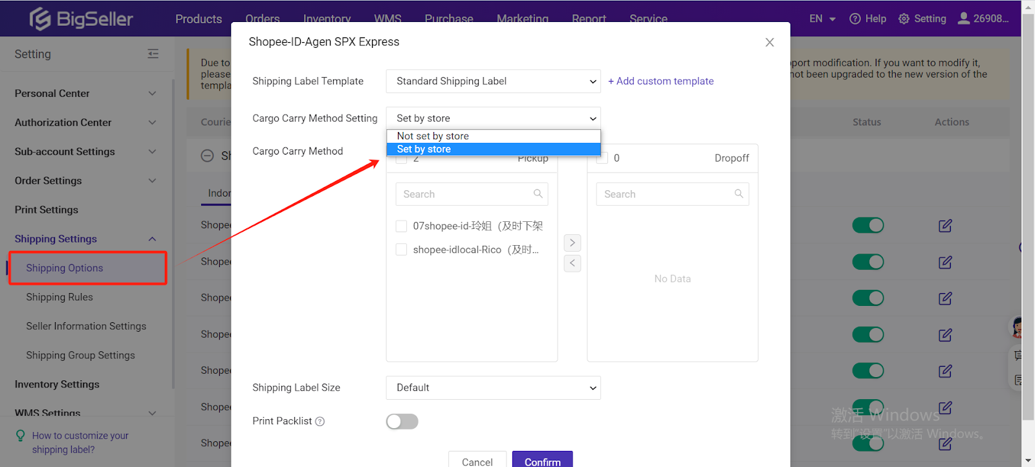Expand Authorization Center in sidebar
The image size is (1035, 467).
[x=85, y=122]
